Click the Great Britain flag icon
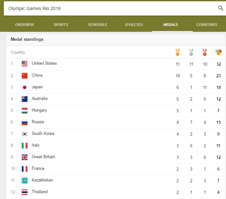Image resolution: width=226 pixels, height=199 pixels. pos(25,157)
